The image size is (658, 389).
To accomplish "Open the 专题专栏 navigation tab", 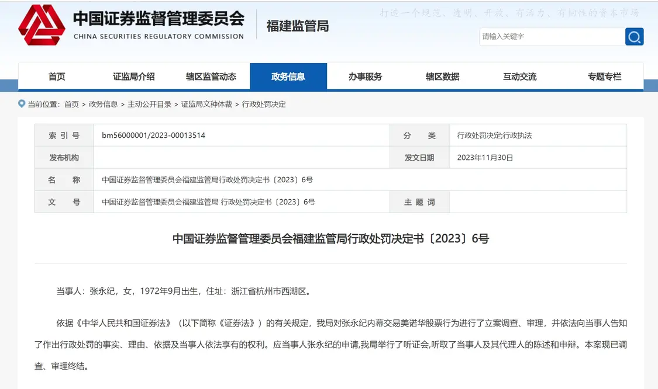I will tap(605, 77).
